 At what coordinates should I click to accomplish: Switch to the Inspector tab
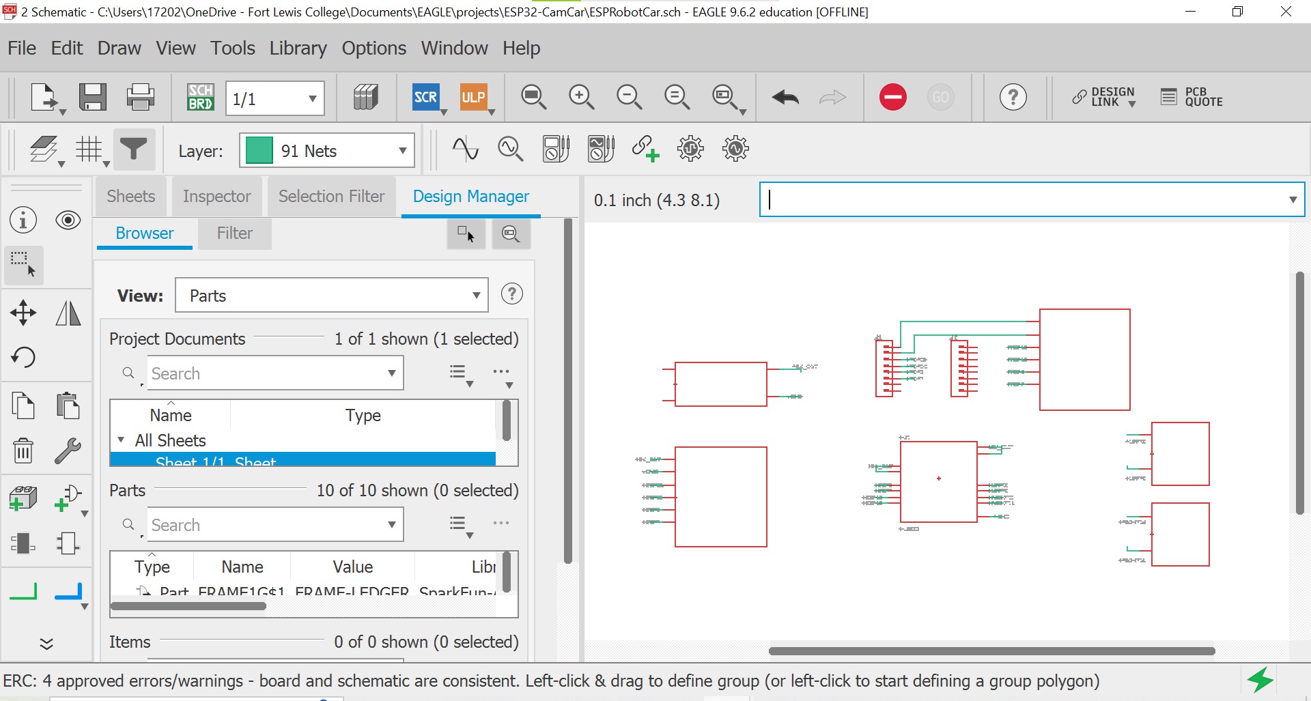click(x=216, y=197)
